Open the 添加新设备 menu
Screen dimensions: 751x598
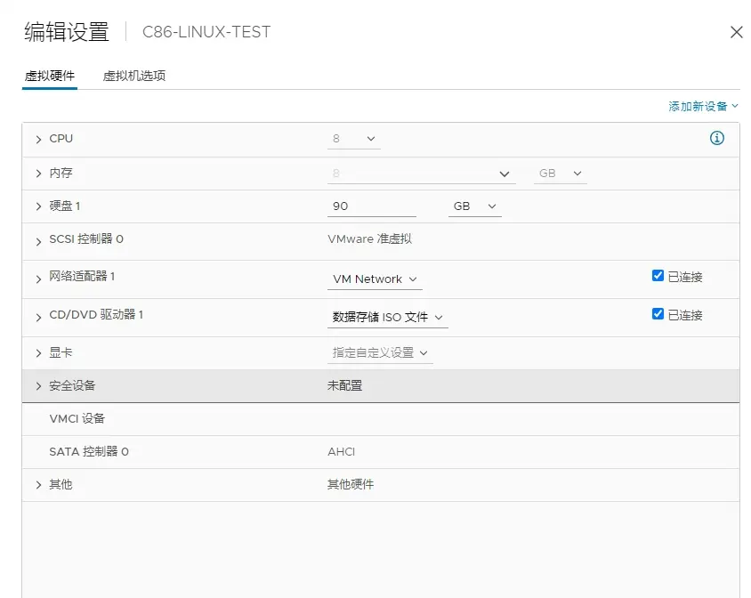[703, 106]
